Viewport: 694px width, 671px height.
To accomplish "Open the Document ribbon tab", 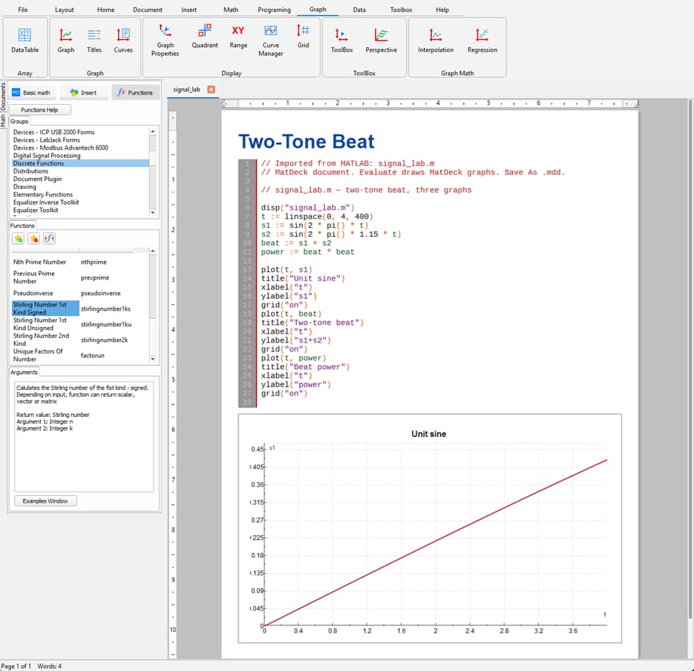I will (x=148, y=10).
